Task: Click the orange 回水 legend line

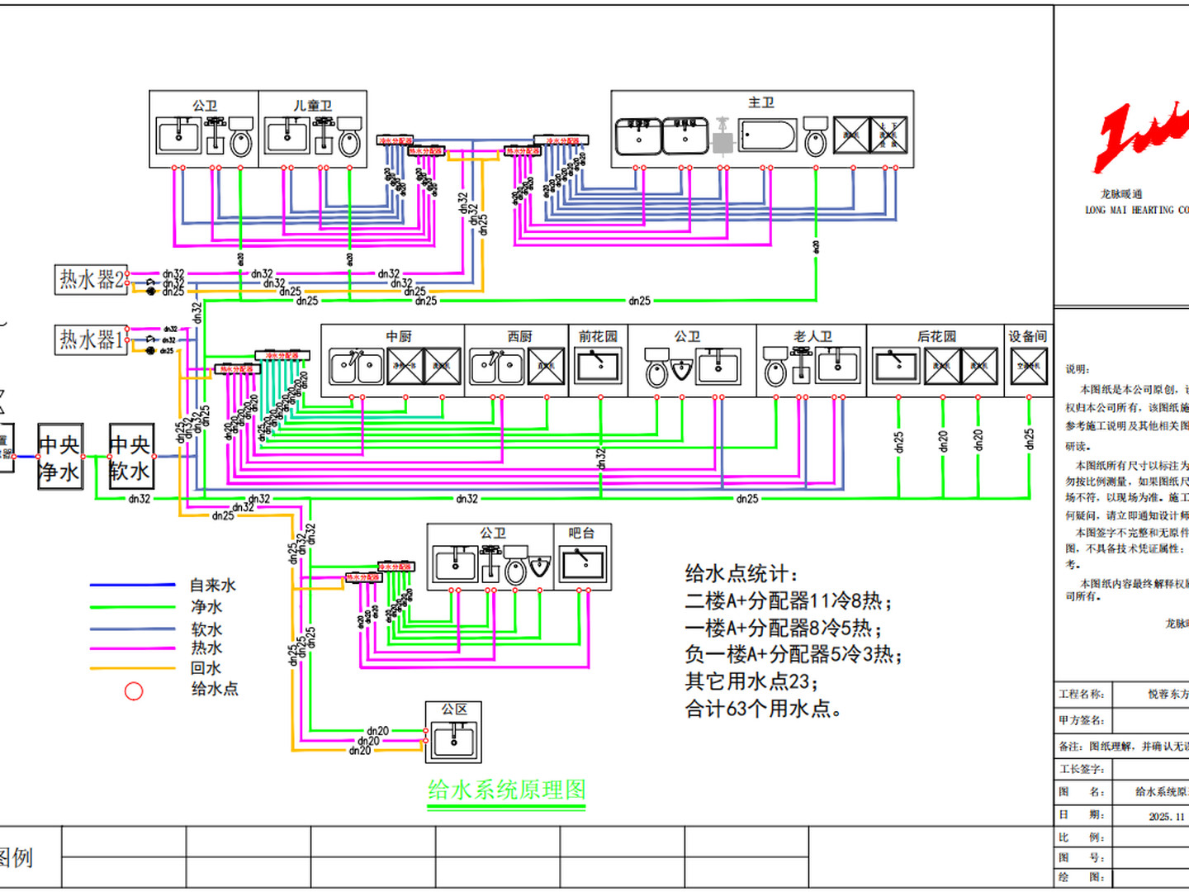Action: 133,668
